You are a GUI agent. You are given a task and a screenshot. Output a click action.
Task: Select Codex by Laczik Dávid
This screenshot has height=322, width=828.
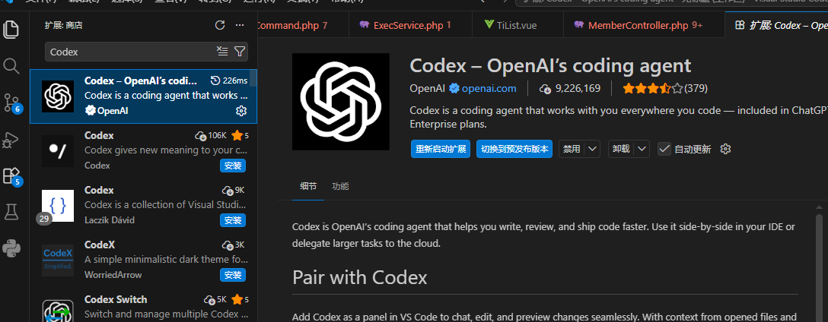[143, 205]
